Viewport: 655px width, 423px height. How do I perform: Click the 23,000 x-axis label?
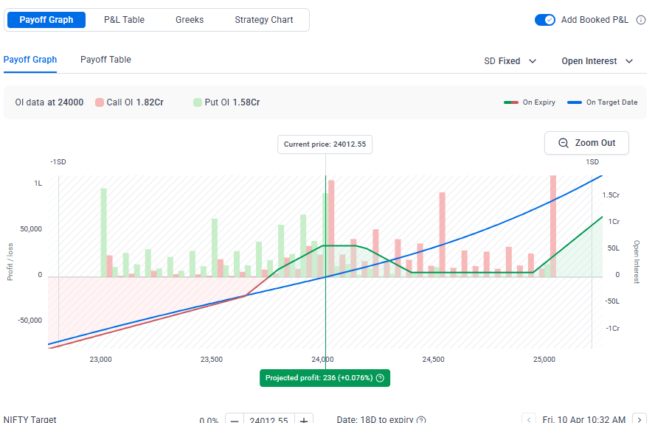100,359
